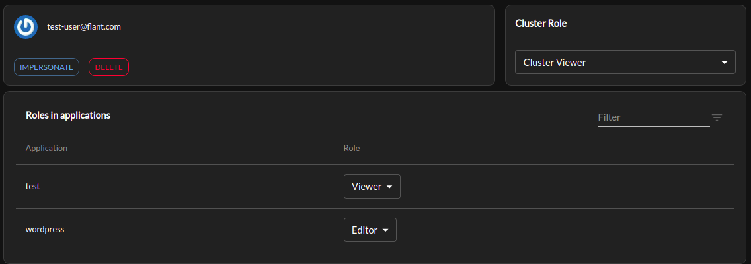
Task: Focus the Filter input field
Action: coord(652,117)
